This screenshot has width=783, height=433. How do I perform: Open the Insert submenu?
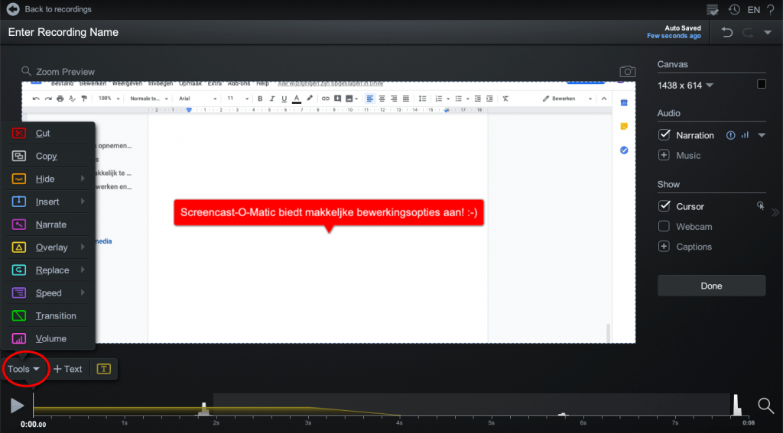pyautogui.click(x=48, y=202)
